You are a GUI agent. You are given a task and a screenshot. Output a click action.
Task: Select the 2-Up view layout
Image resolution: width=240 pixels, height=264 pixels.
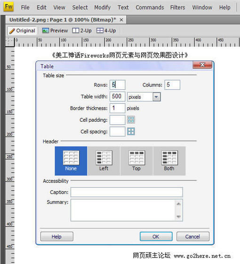pyautogui.click(x=82, y=31)
